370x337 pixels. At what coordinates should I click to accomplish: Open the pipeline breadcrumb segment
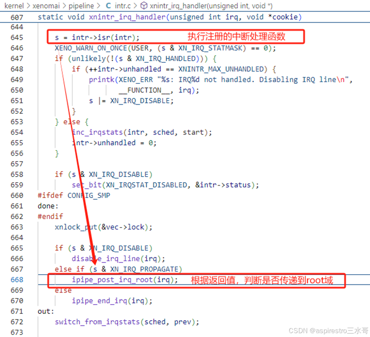(x=81, y=6)
